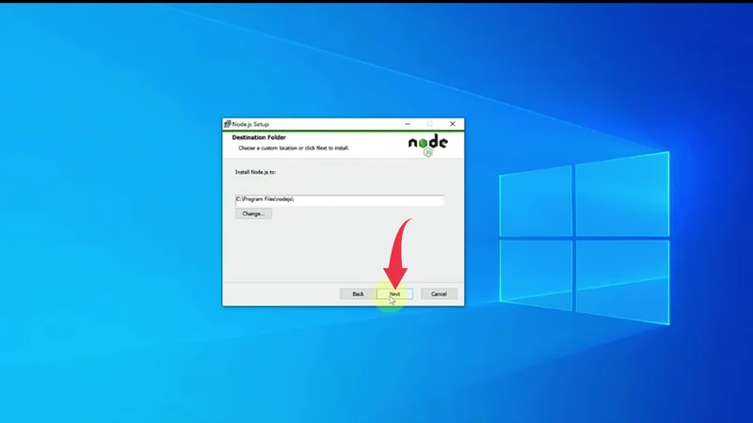The width and height of the screenshot is (753, 423).
Task: Open the Change... folder browser
Action: coord(253,213)
